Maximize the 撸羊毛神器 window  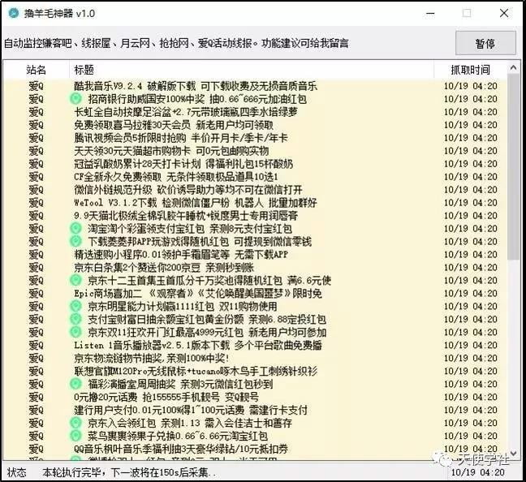tap(467, 14)
